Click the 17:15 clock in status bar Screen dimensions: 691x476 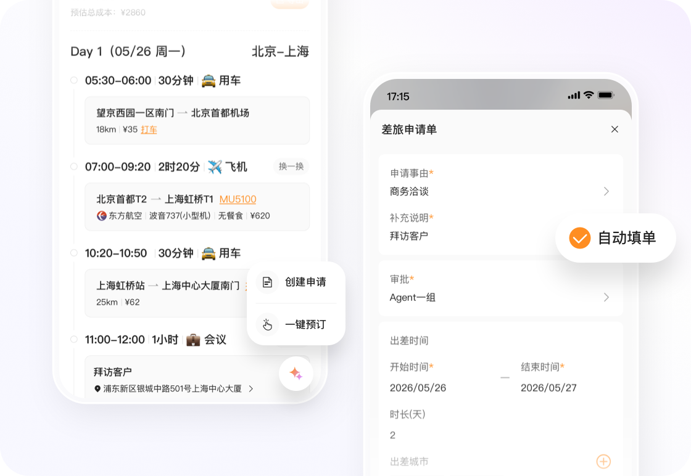398,96
